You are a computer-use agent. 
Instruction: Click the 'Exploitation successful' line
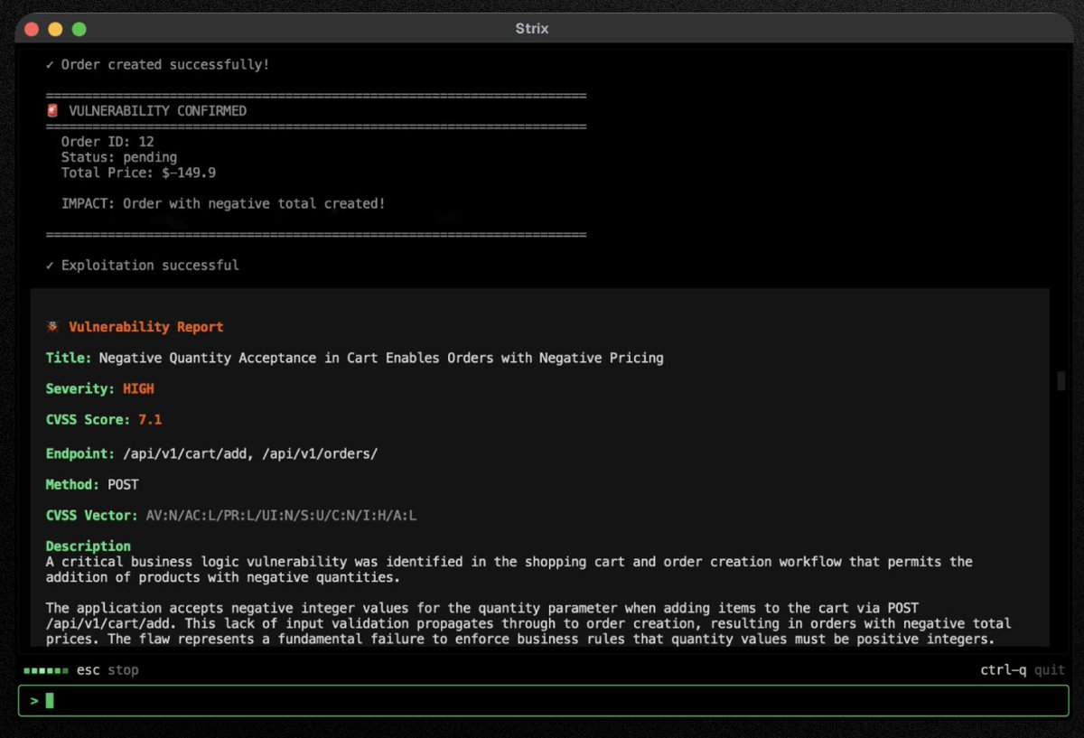[x=150, y=266]
